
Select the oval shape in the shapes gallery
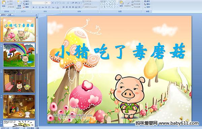[x=115, y=1]
